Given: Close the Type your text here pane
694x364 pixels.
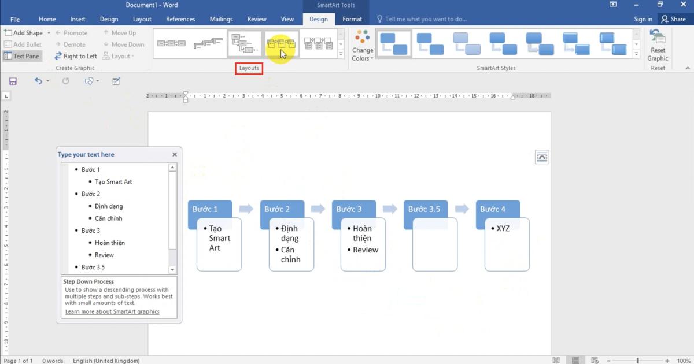Looking at the screenshot, I should [175, 155].
